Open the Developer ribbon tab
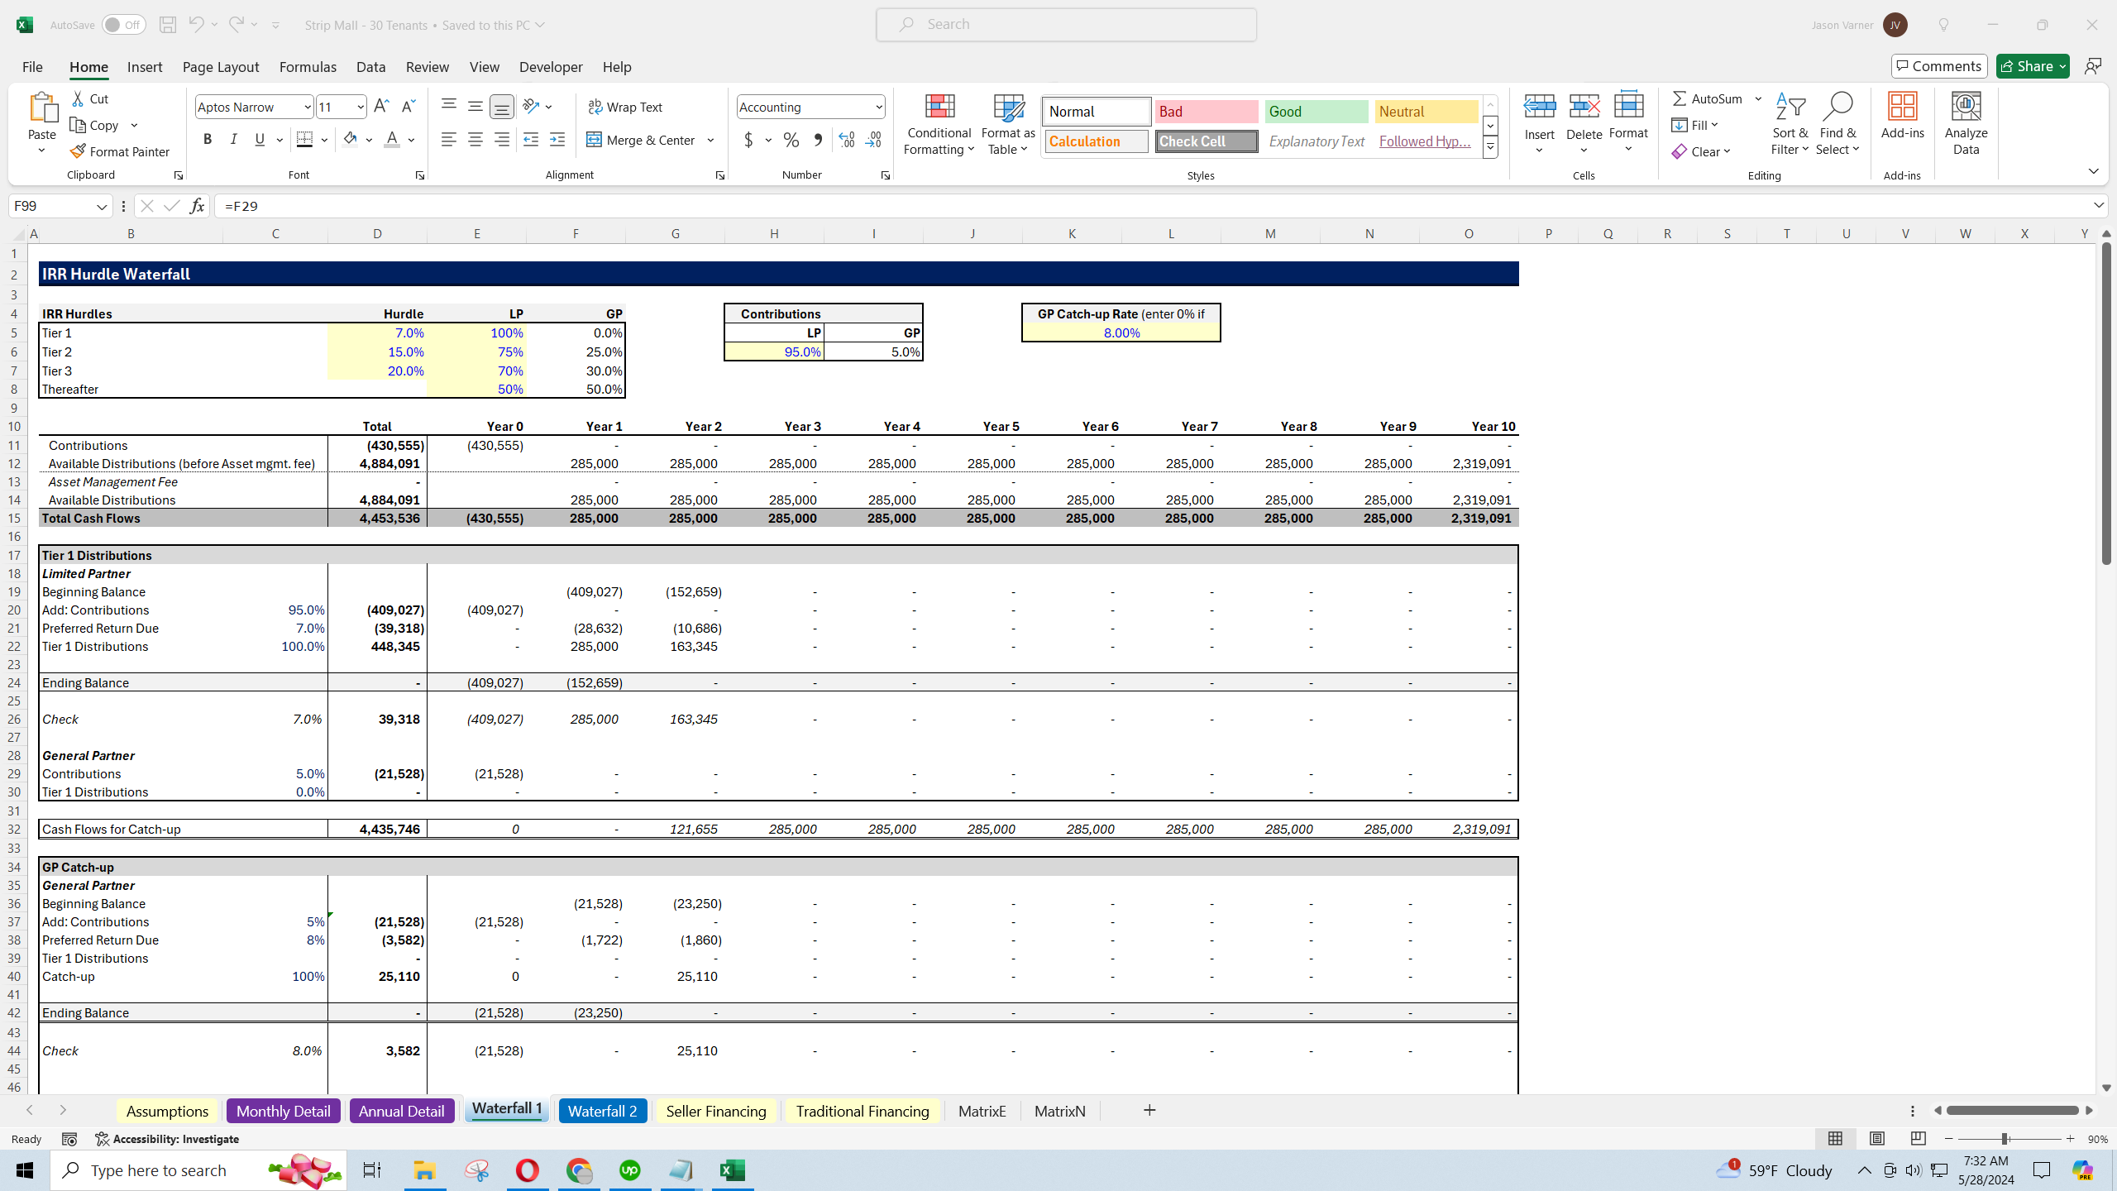The height and width of the screenshot is (1191, 2117). click(x=551, y=67)
